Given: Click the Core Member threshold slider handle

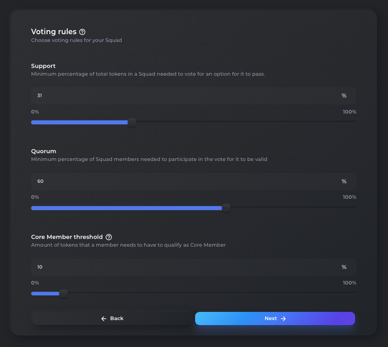Looking at the screenshot, I should [x=64, y=293].
